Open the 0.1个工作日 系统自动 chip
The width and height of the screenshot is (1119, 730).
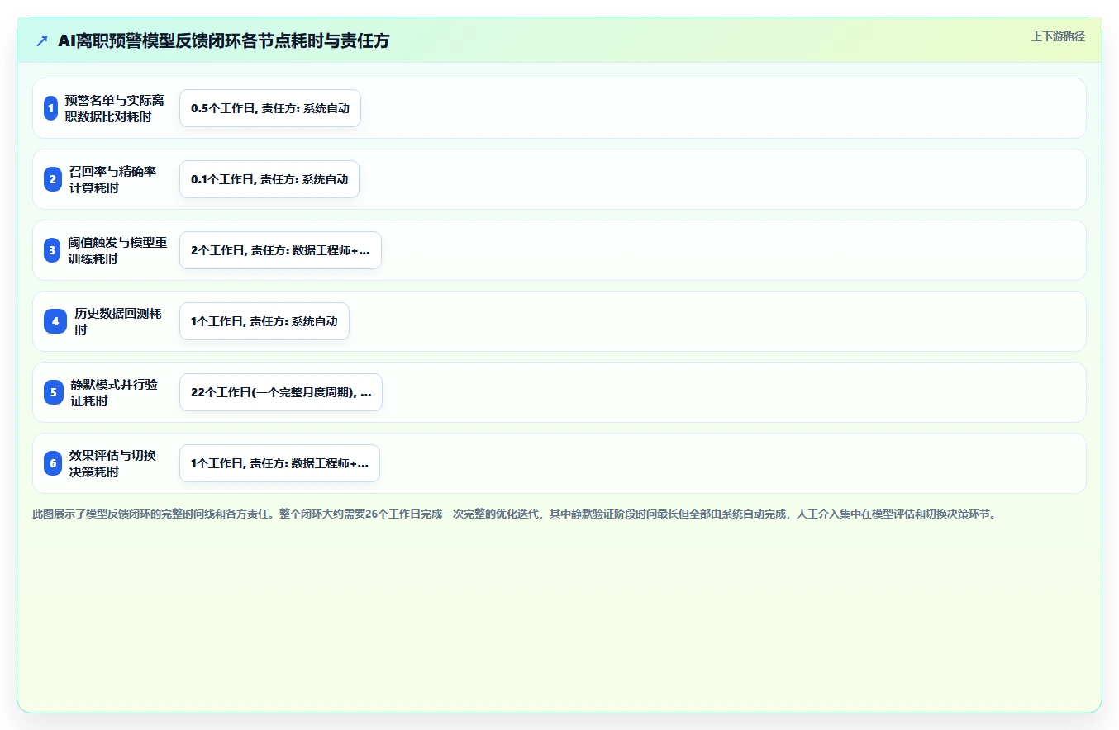269,179
